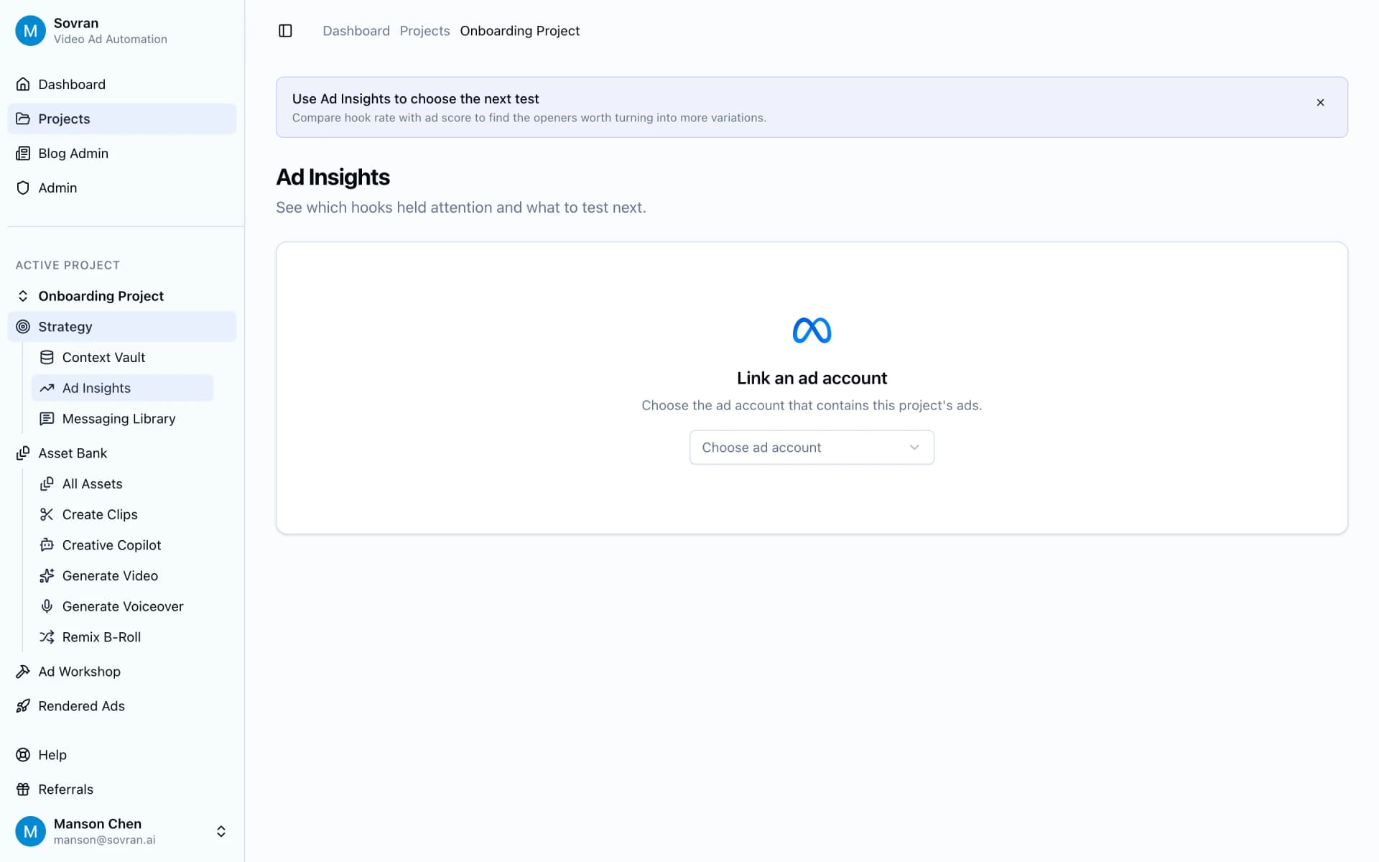Click the Help lifebuoy icon
The image size is (1379, 862).
tap(23, 755)
